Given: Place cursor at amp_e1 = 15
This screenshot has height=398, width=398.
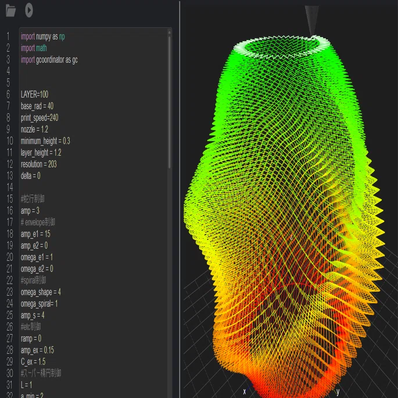Looking at the screenshot, I should (35, 234).
